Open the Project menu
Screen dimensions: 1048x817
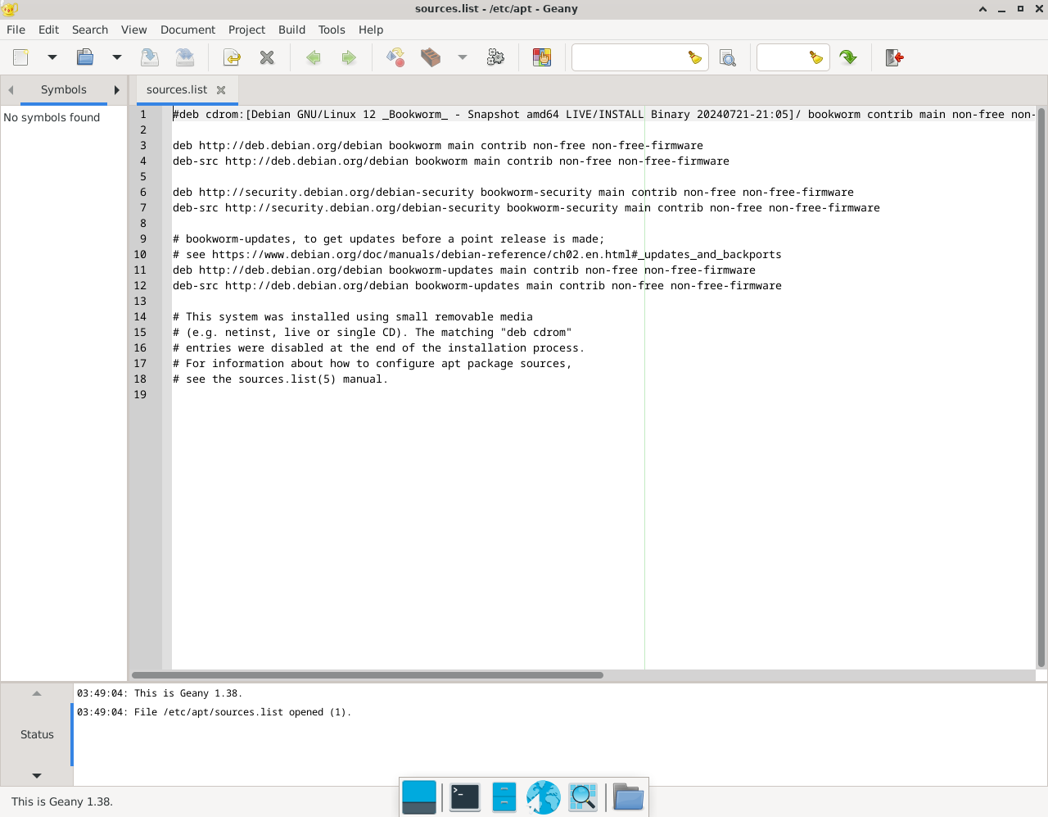coord(246,30)
